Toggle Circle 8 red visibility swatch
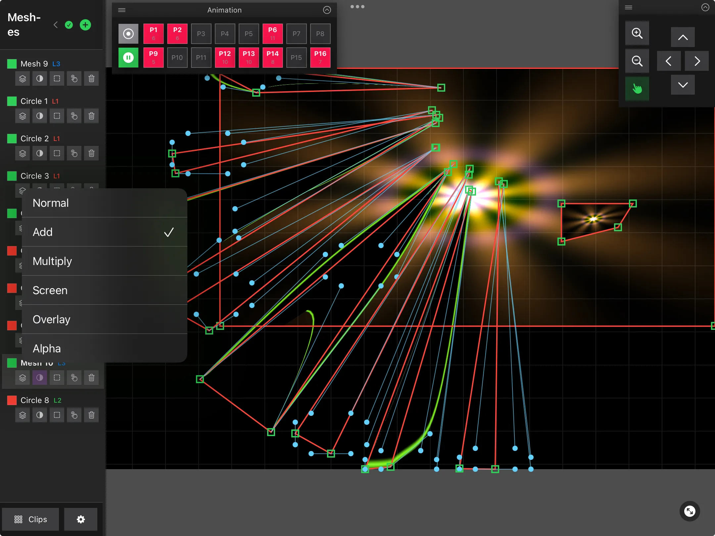 pos(12,400)
